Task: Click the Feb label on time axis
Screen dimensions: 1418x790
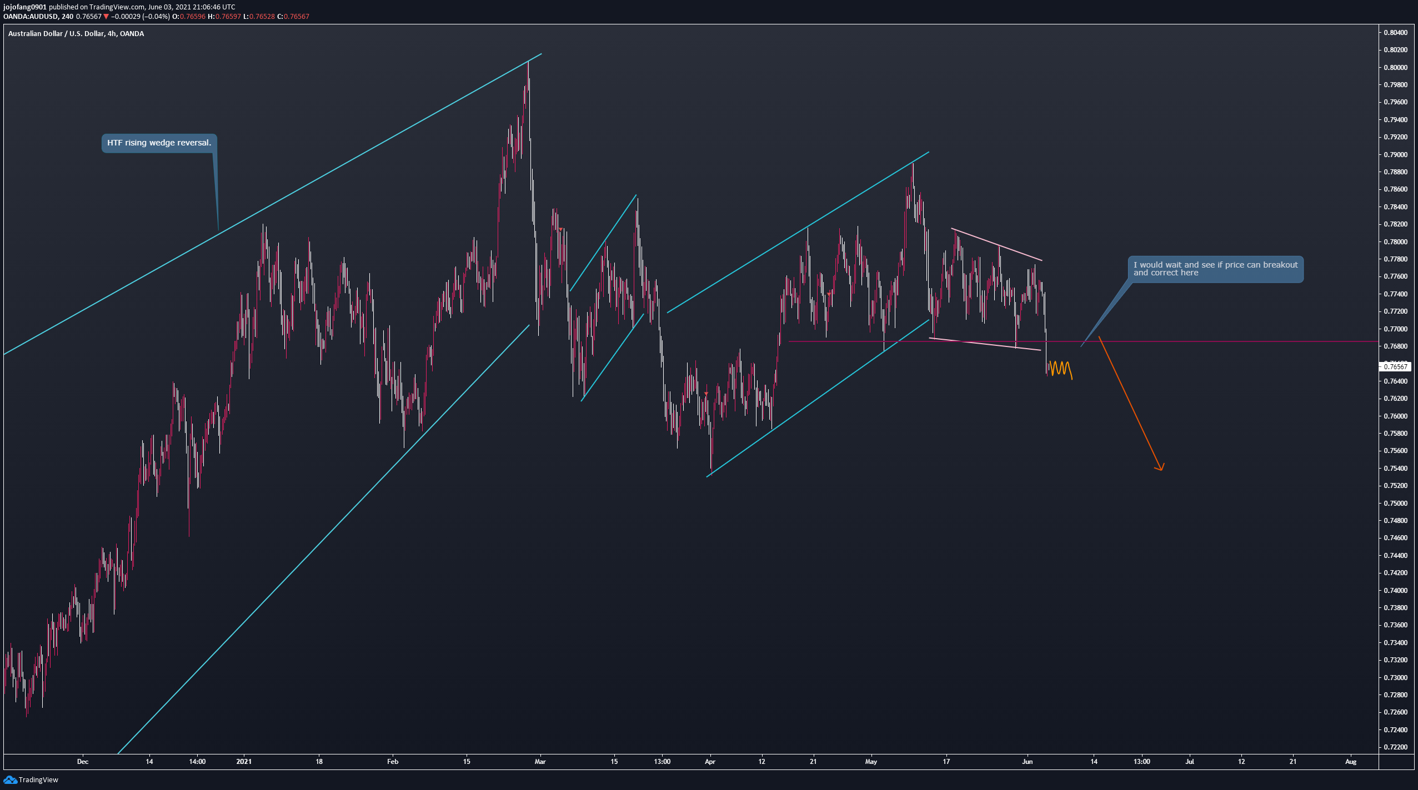Action: pyautogui.click(x=393, y=762)
